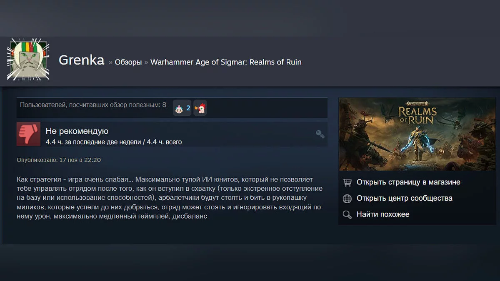Click the review body text paragraph
Screen dimensions: 500x281
click(170, 198)
